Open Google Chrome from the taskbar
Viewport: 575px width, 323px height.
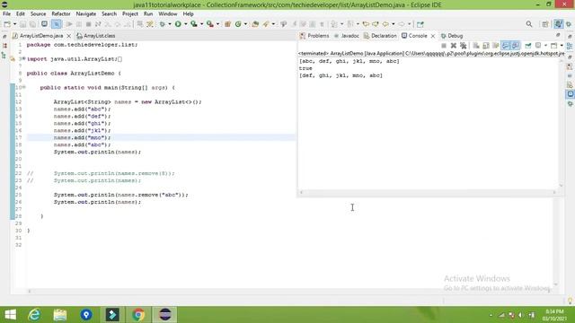[x=138, y=315]
